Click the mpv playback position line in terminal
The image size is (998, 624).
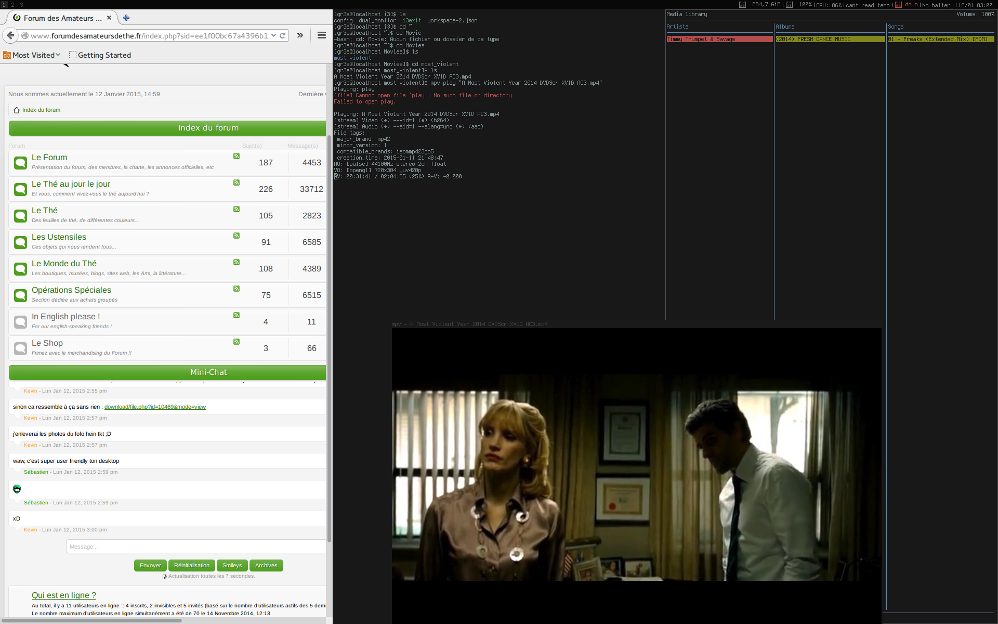click(x=398, y=177)
